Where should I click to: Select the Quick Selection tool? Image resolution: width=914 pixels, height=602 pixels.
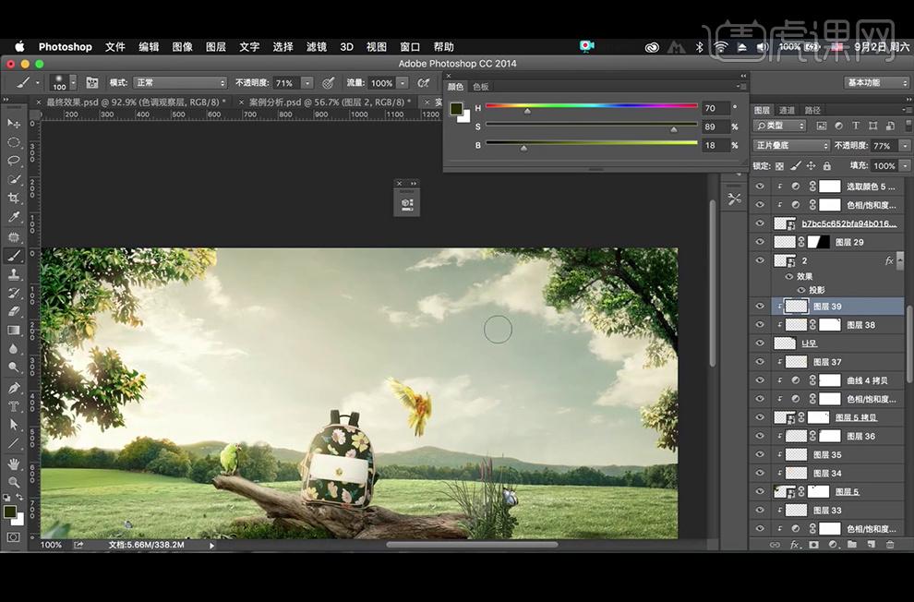14,179
